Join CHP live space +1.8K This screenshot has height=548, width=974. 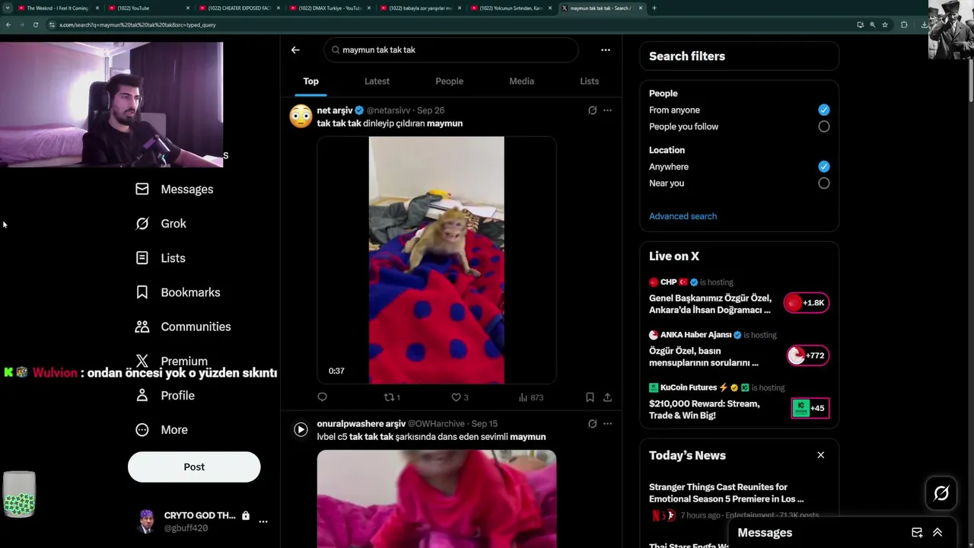807,303
